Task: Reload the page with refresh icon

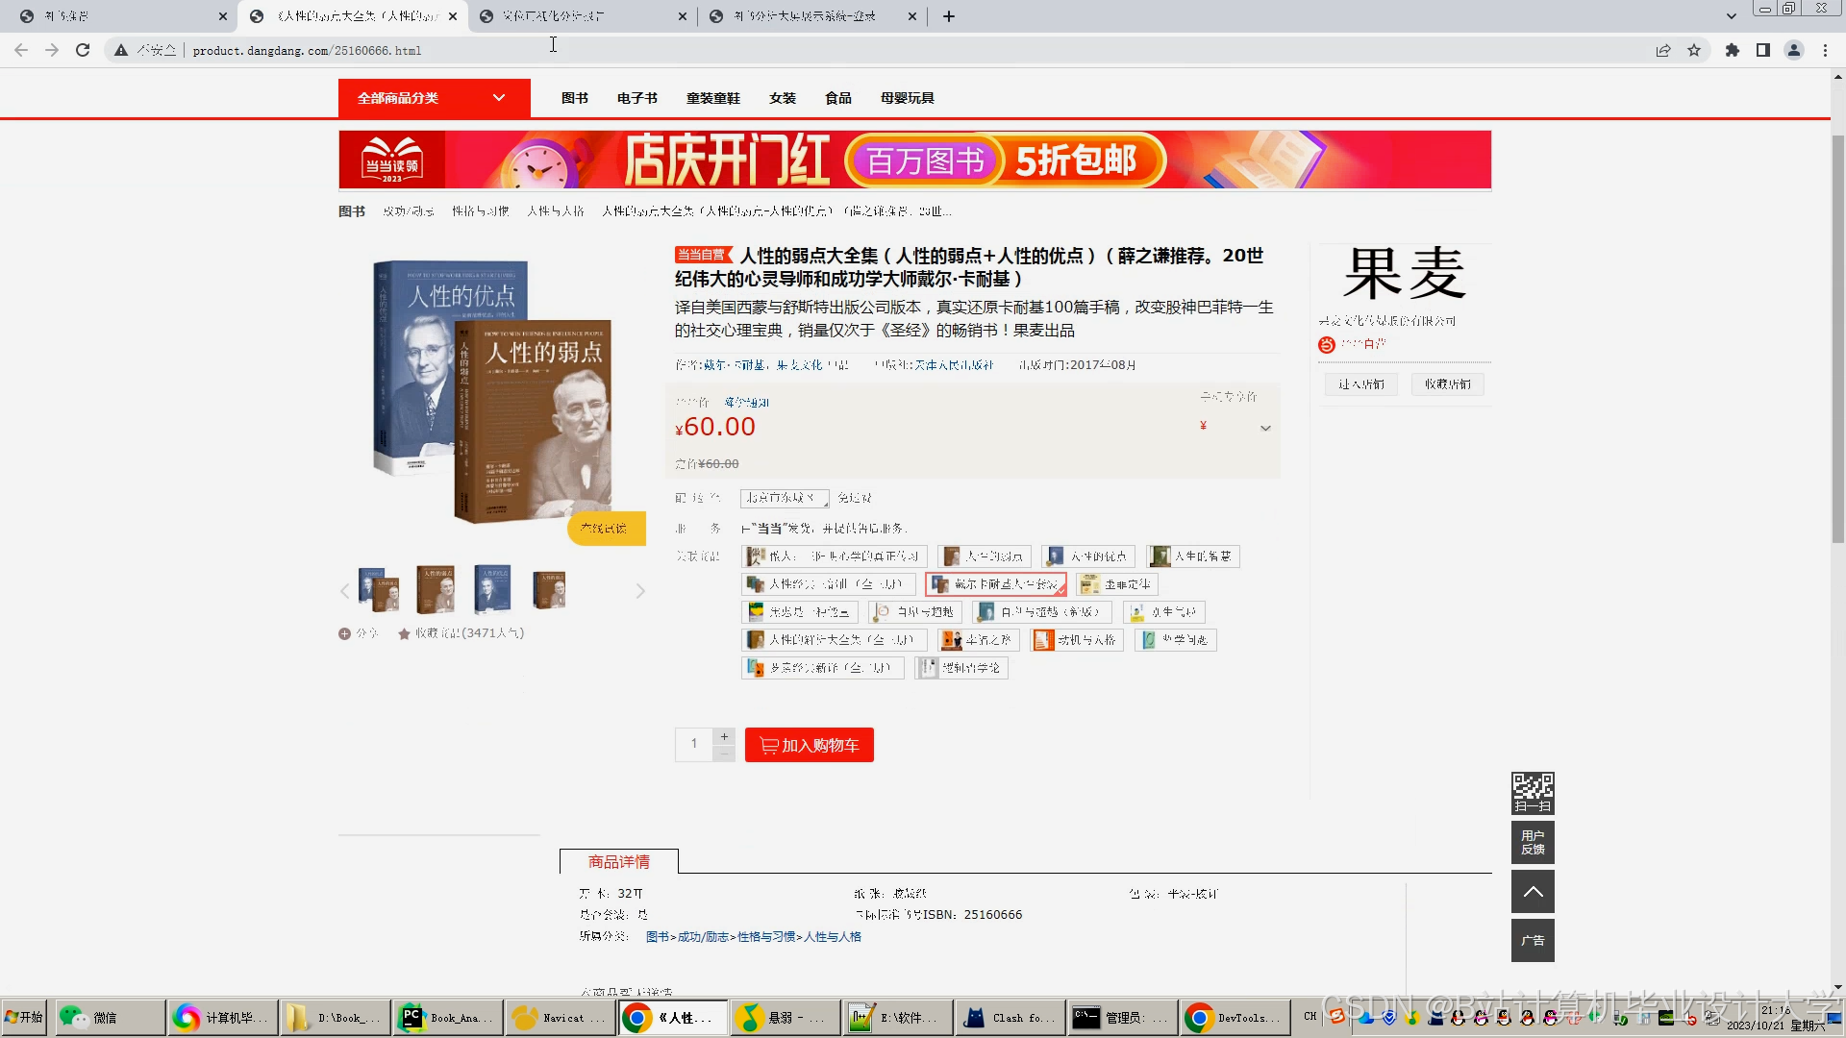Action: pyautogui.click(x=83, y=50)
